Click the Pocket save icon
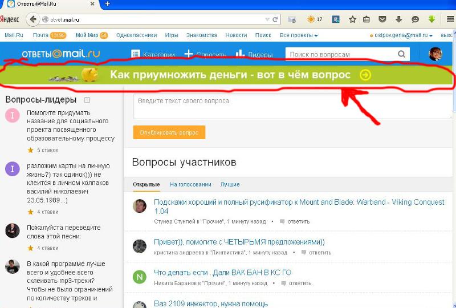The height and width of the screenshot is (308, 456). 382,19
